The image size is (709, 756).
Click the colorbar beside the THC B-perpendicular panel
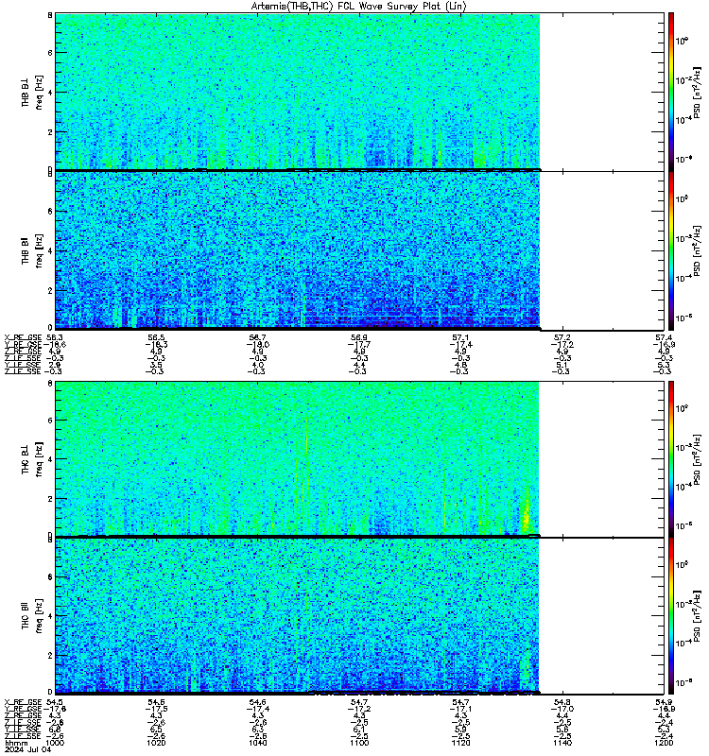(x=671, y=459)
